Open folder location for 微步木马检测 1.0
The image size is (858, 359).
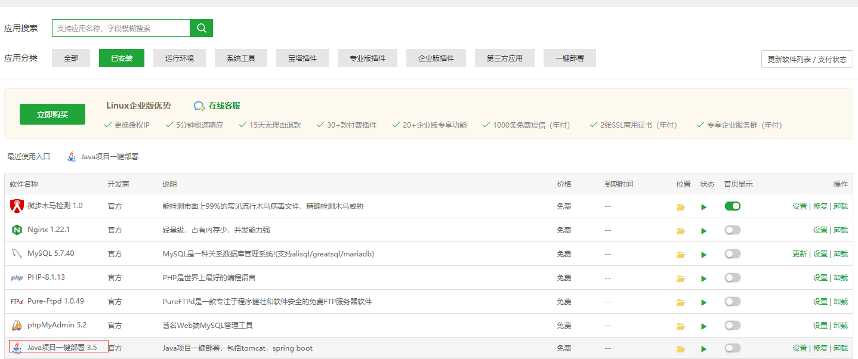pos(681,207)
